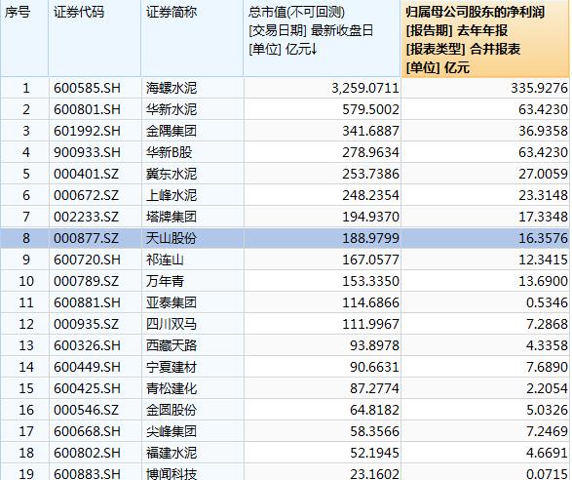Select stock code 000935.SZ
572x480 pixels.
[x=87, y=324]
